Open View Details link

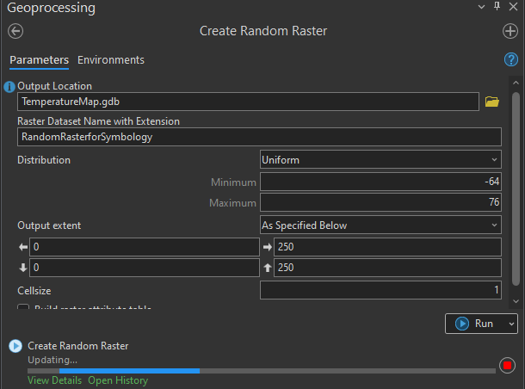(54, 380)
